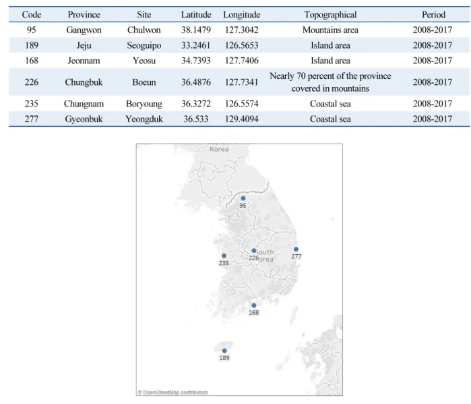Click longitude value 126.5653

[241, 45]
